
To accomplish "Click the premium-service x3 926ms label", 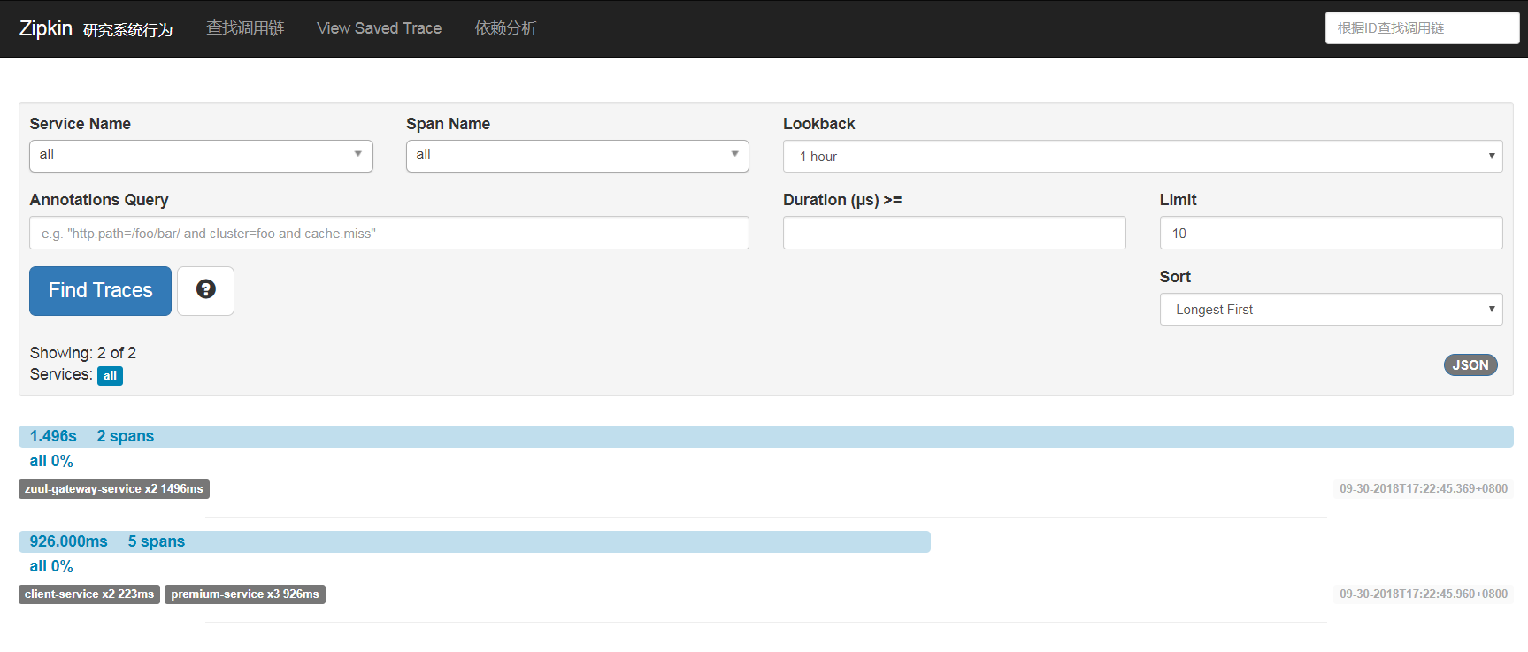I will pos(245,594).
